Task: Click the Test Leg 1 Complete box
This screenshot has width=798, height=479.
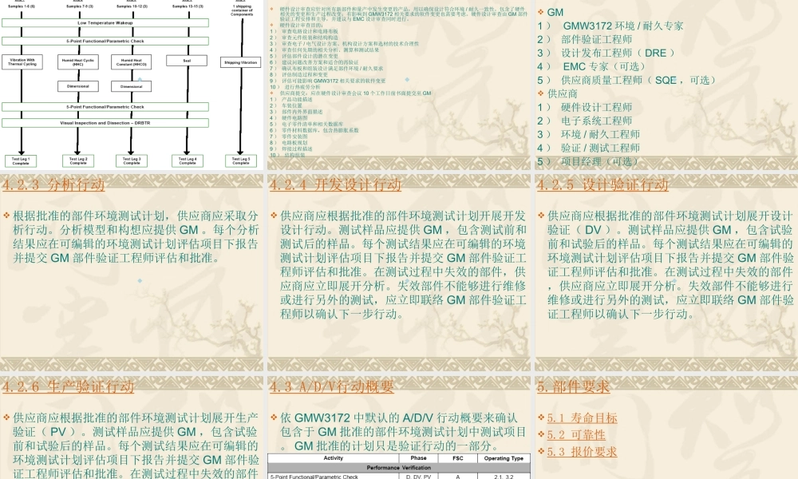Action: [x=21, y=160]
